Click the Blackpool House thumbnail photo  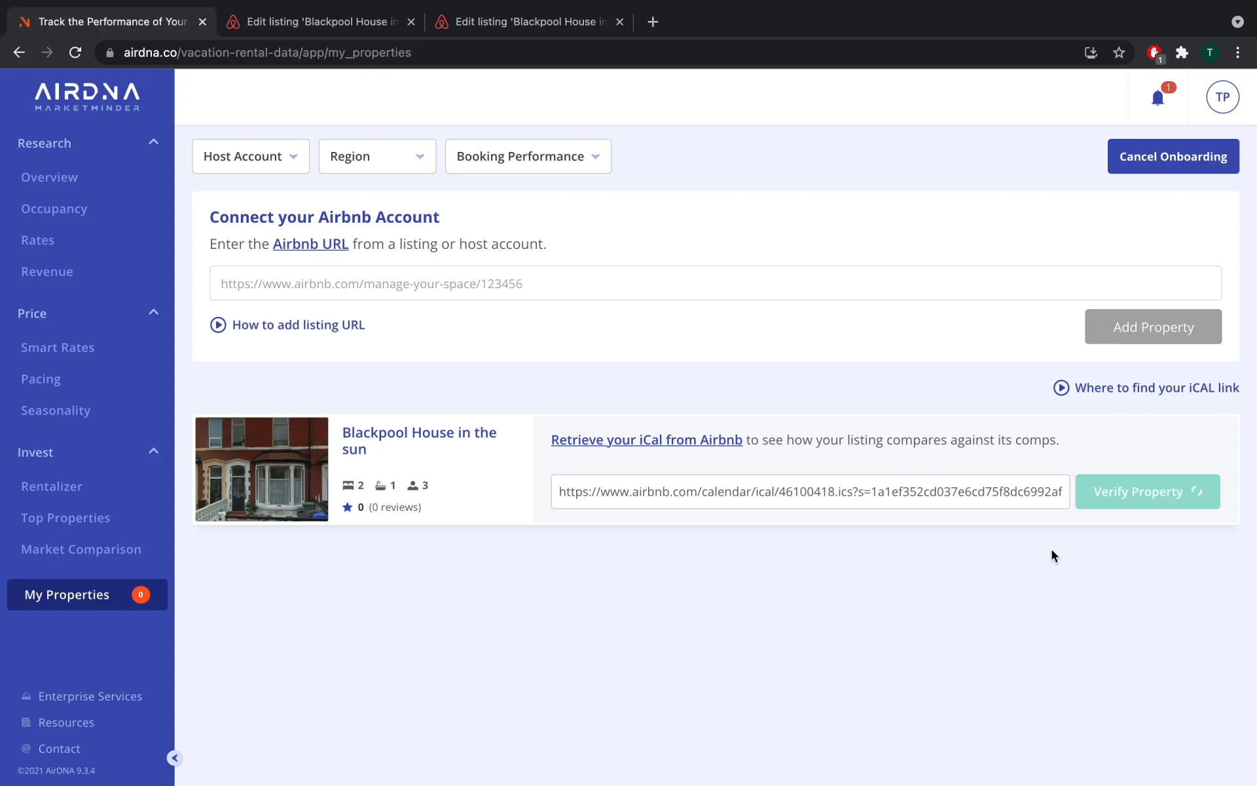pos(262,469)
